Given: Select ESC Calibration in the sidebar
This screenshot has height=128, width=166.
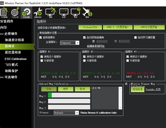Looking at the screenshot, I should pyautogui.click(x=15, y=59).
